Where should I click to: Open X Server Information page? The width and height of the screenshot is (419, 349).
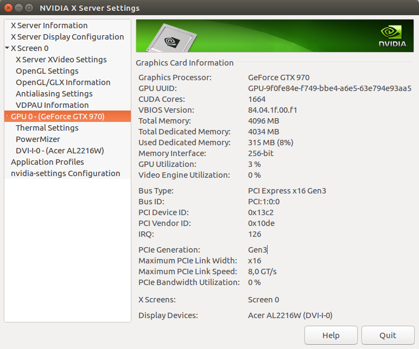tap(49, 25)
